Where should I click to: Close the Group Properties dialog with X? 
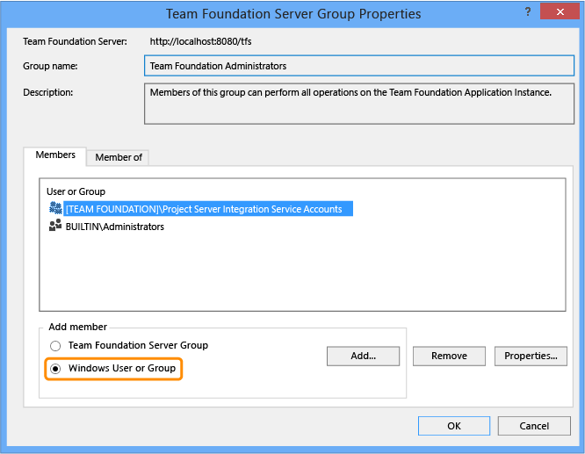pyautogui.click(x=558, y=12)
